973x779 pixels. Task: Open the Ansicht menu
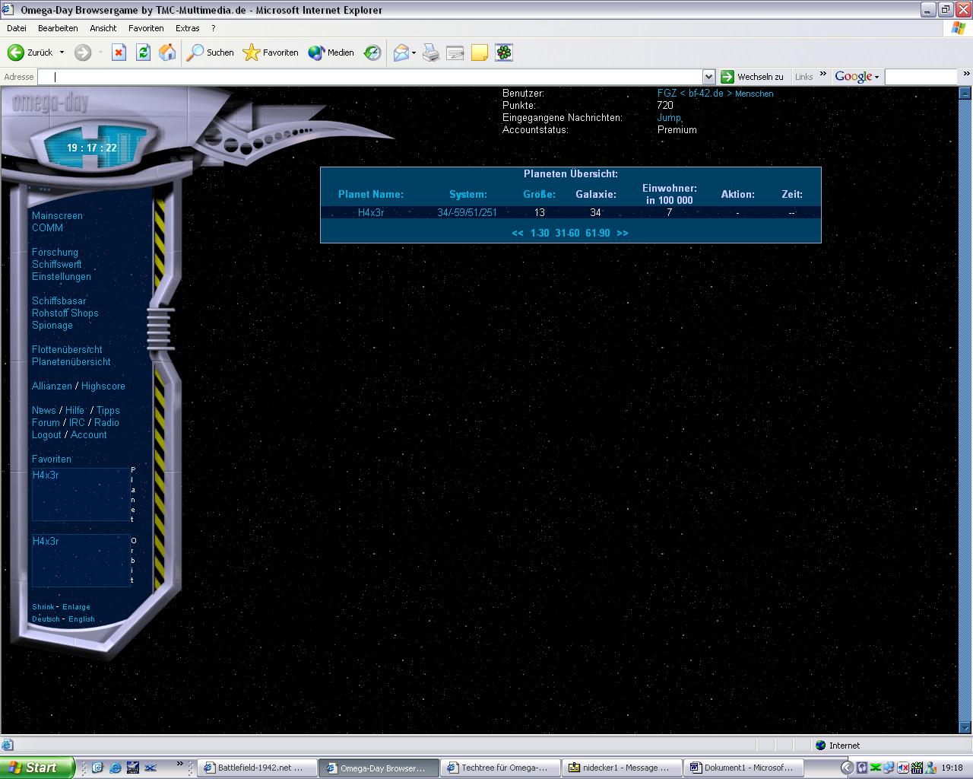tap(103, 28)
